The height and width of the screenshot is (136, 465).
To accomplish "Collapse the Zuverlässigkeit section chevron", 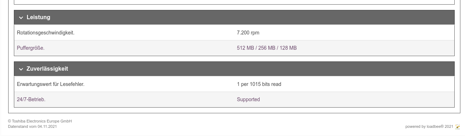I will [21, 69].
